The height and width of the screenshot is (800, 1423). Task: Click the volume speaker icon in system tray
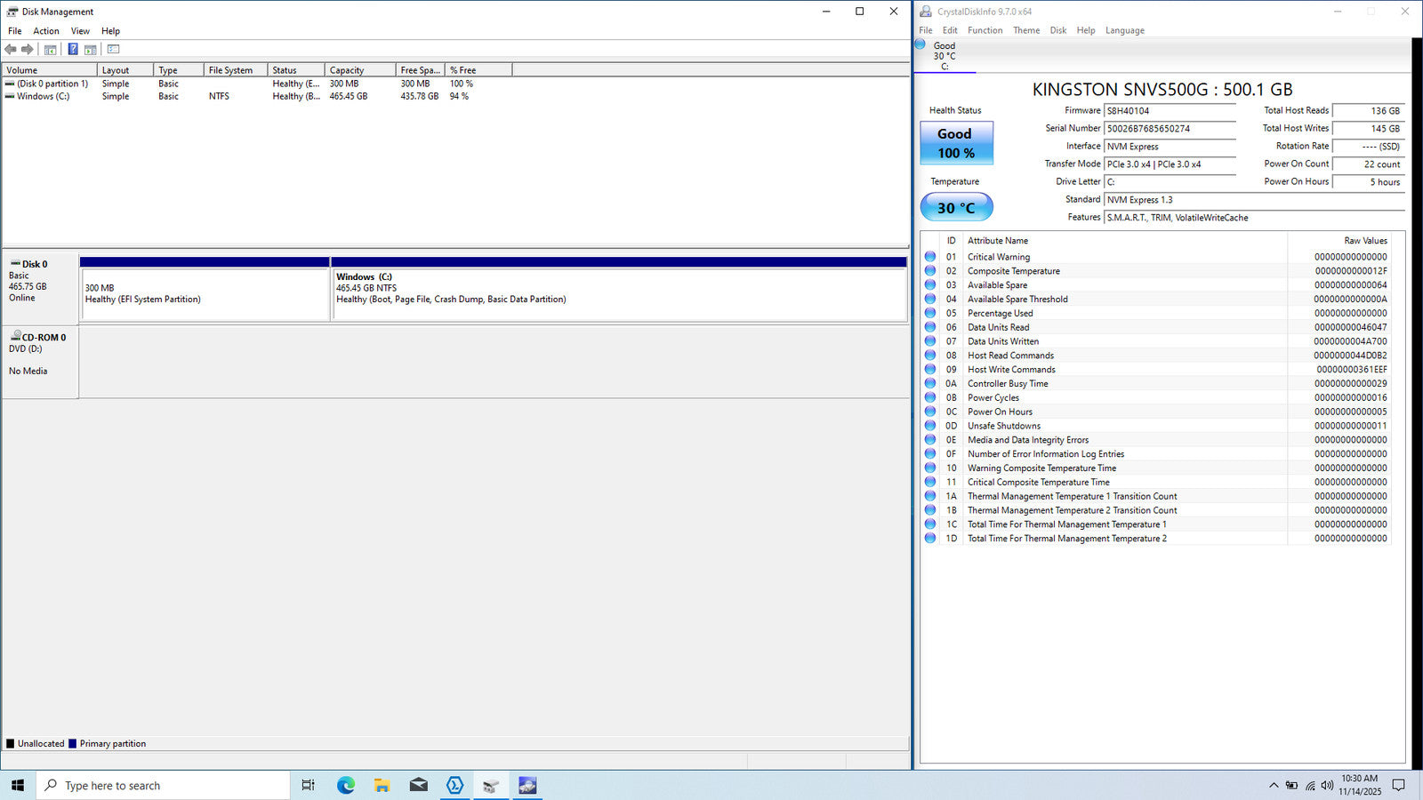1327,786
